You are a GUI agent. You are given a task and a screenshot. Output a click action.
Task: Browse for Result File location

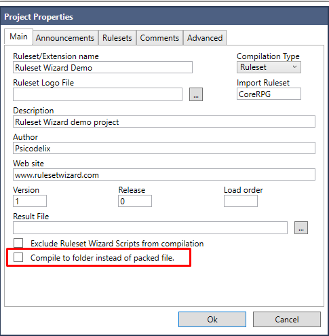[x=301, y=227]
